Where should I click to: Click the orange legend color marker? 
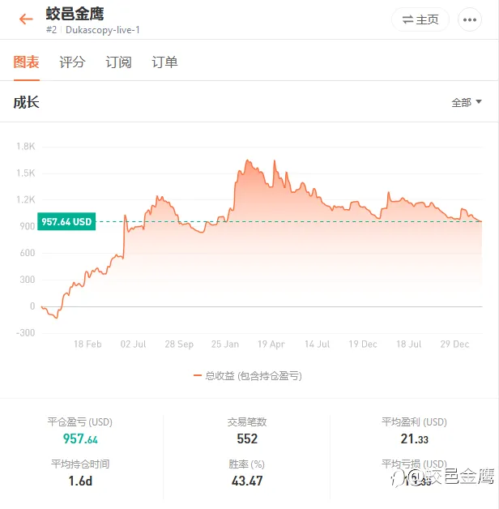197,376
